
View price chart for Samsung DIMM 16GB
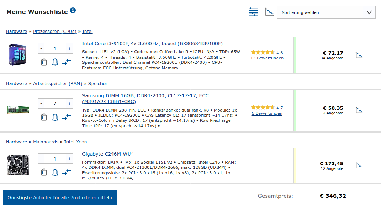click(x=359, y=110)
